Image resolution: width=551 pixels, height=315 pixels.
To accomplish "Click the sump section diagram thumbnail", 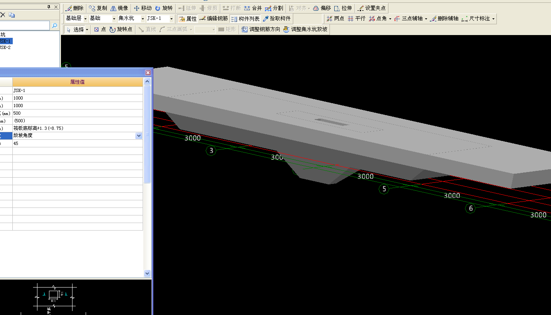I will (54, 298).
